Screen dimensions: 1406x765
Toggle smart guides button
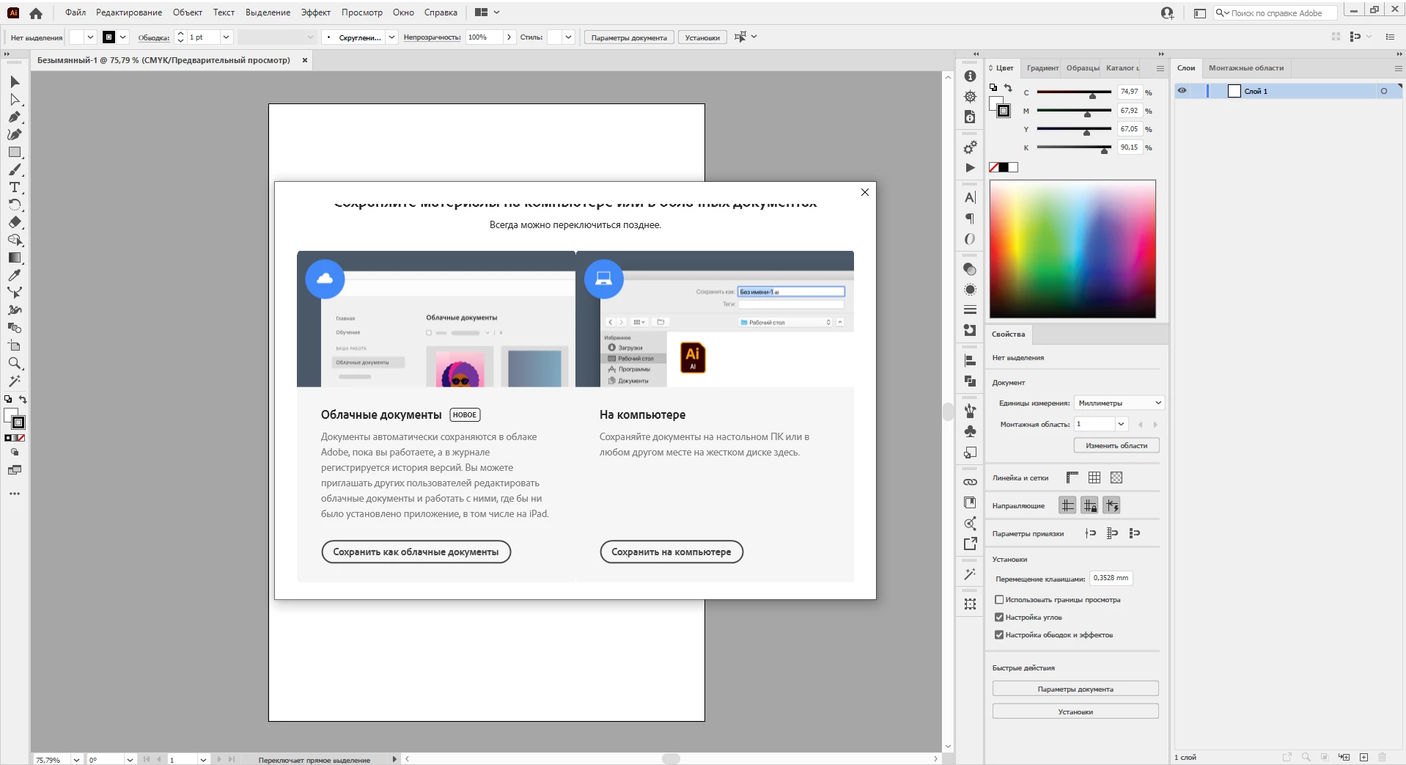click(x=1112, y=505)
